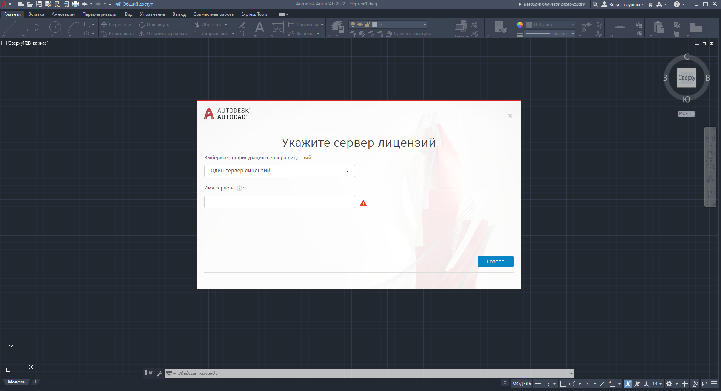Click Сделать текущим layer button
721x391 pixels.
408,34
